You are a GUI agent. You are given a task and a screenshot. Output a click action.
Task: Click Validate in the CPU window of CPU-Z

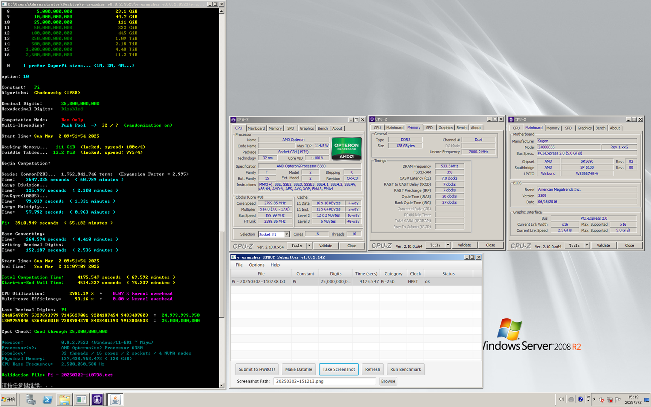coord(326,246)
